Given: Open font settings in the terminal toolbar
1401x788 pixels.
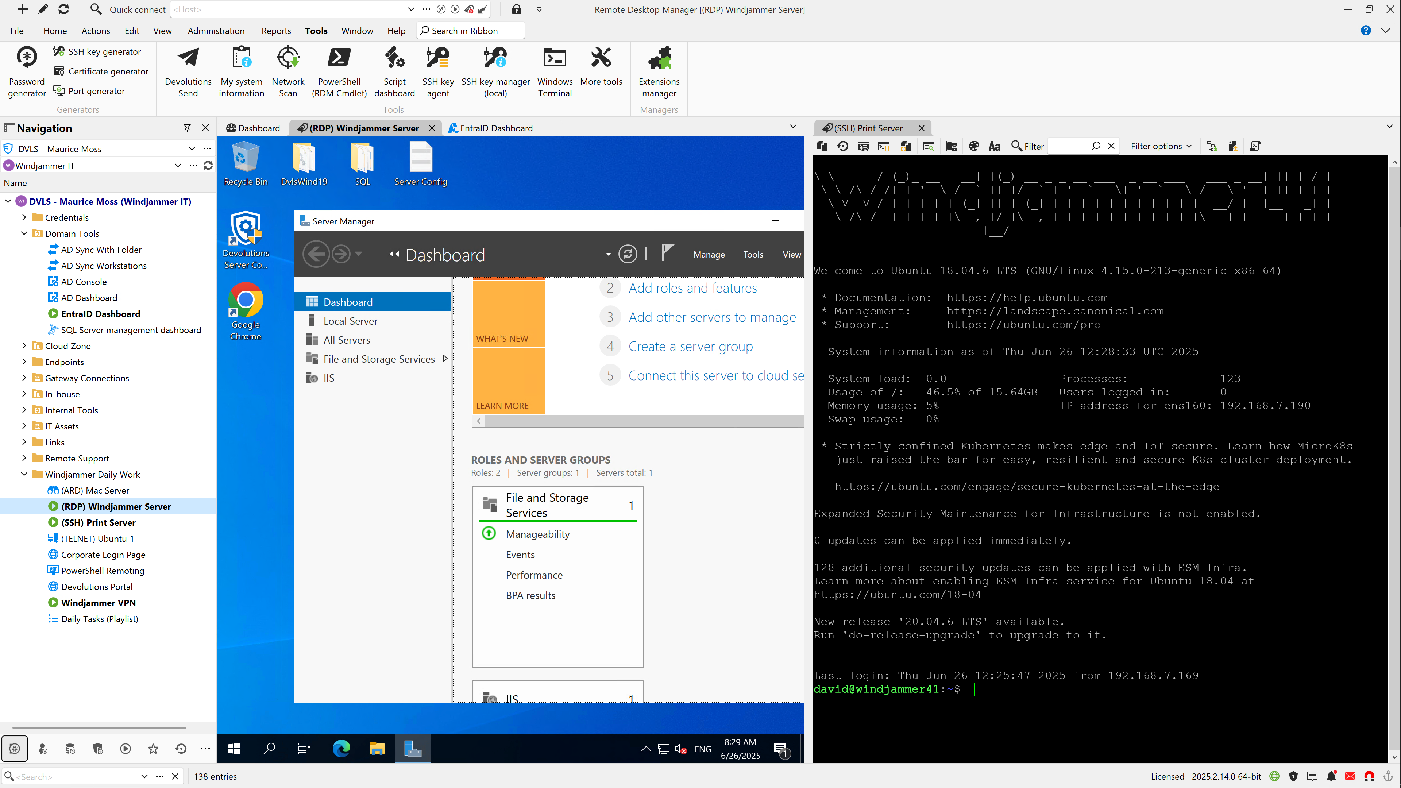Looking at the screenshot, I should (x=995, y=146).
